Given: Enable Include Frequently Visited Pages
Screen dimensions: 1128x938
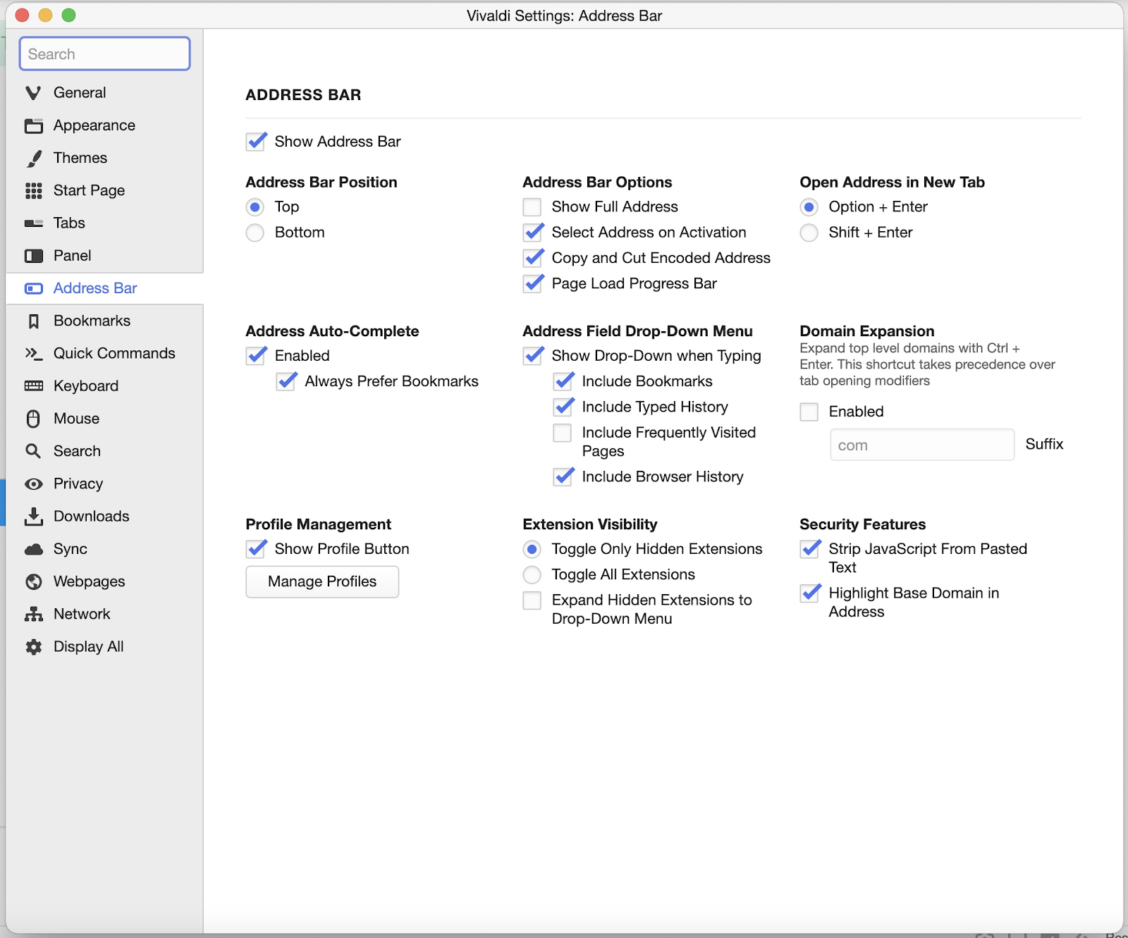Looking at the screenshot, I should click(563, 433).
